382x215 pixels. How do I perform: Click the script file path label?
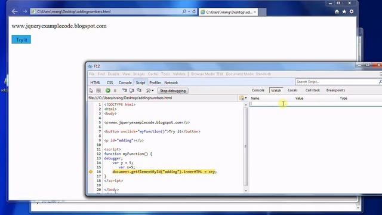tap(130, 98)
